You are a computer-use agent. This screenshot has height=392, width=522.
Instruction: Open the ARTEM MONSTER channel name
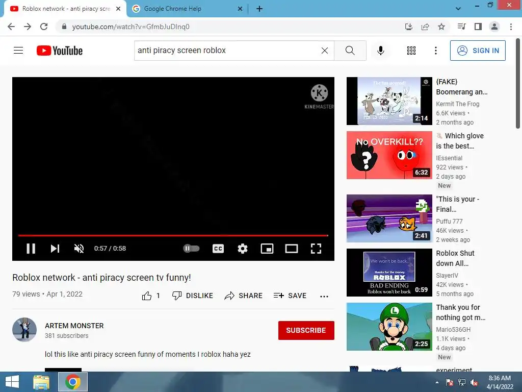(74, 326)
